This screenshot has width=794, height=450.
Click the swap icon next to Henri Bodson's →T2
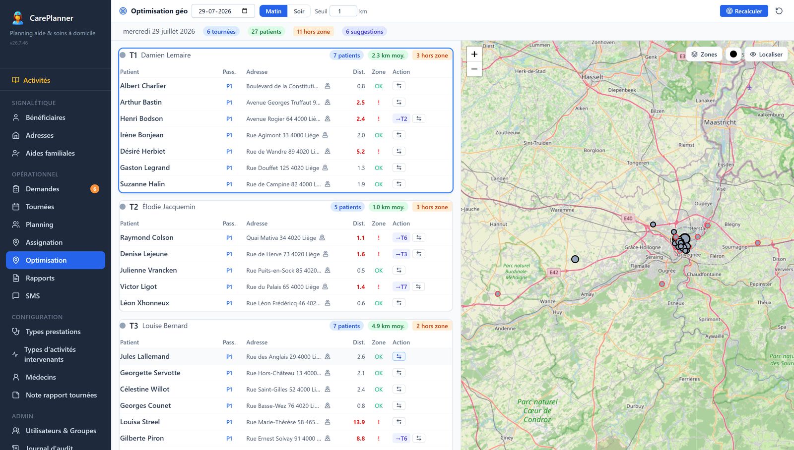419,118
